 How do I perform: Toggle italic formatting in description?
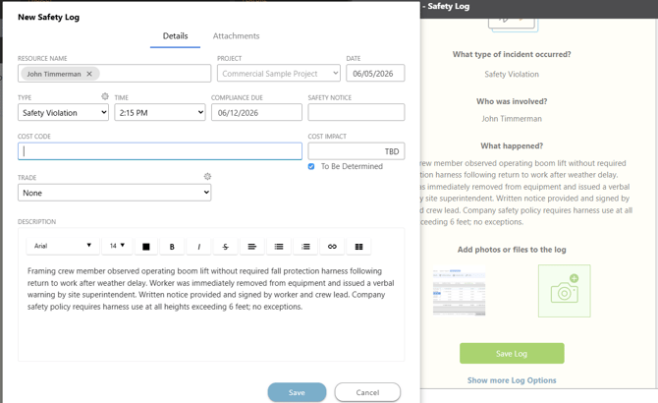pos(199,247)
